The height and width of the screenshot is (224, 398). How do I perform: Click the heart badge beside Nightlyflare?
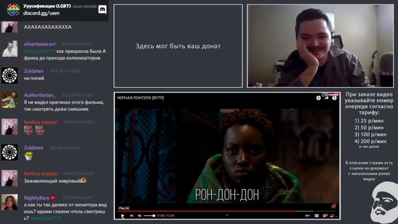pos(53,198)
